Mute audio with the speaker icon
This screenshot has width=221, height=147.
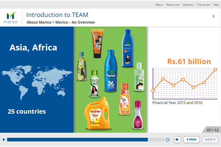pos(178,140)
